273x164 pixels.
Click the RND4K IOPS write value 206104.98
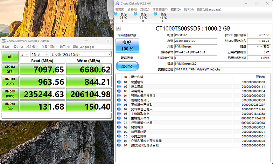point(89,94)
